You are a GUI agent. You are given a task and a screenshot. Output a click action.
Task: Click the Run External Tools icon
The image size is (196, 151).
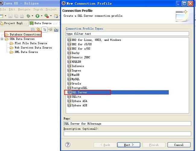(47, 16)
